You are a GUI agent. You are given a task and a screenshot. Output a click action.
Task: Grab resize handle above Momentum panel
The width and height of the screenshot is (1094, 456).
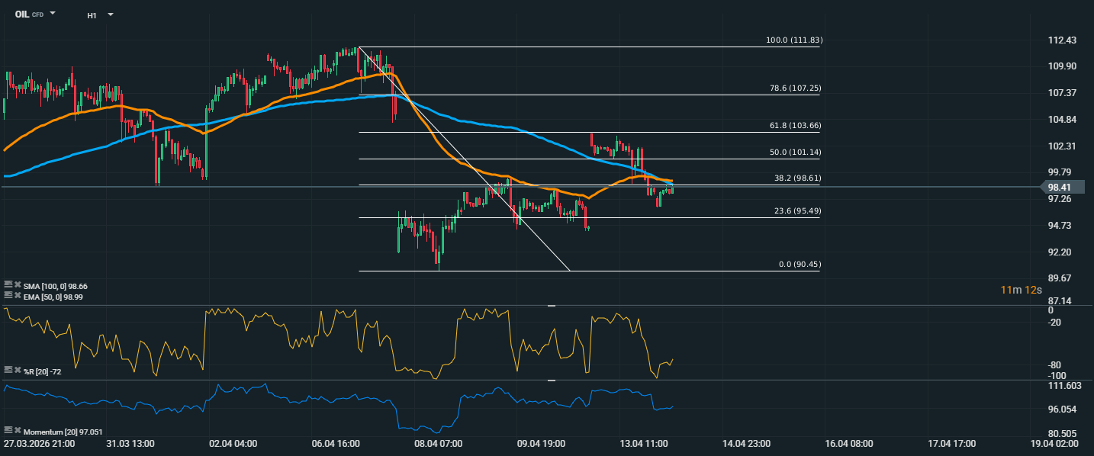[x=552, y=380]
